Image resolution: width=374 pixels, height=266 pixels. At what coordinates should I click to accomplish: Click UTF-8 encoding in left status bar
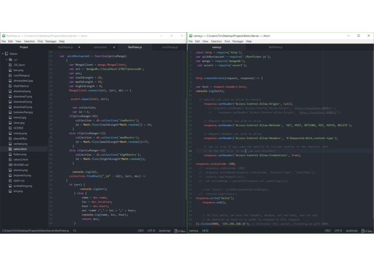[x=151, y=230]
